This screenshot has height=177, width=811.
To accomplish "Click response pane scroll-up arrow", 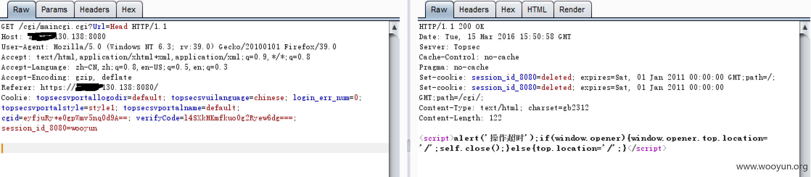I will coord(805,27).
